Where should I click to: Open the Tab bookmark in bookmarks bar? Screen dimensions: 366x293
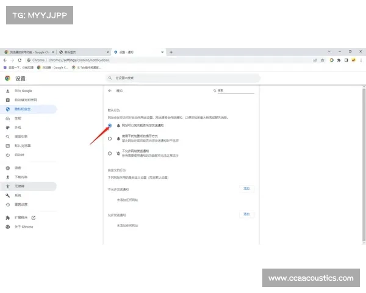(87, 68)
